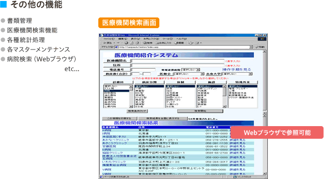Click the 住所 text field
This screenshot has width=324, height=179.
[178, 65]
